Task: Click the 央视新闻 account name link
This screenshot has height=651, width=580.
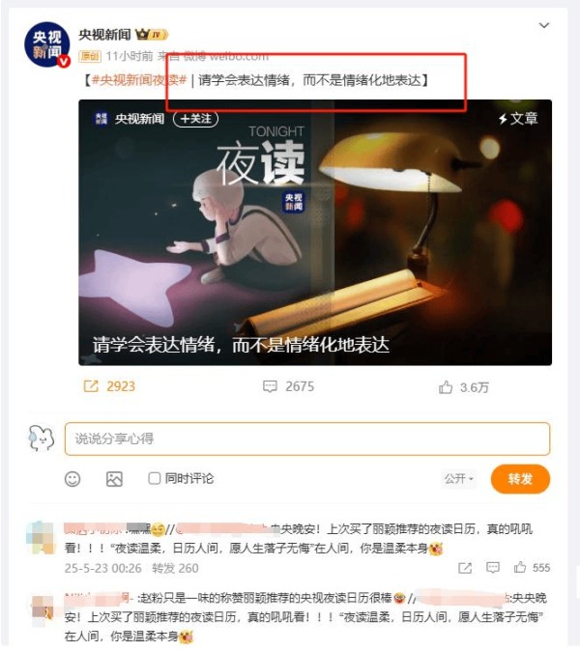Action: point(104,35)
